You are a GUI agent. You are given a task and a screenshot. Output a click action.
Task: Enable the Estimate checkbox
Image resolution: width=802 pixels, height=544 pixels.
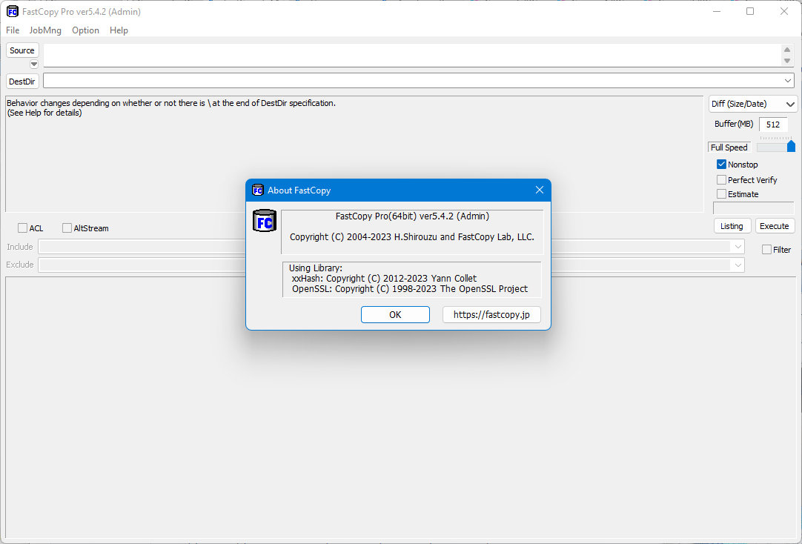[721, 193]
